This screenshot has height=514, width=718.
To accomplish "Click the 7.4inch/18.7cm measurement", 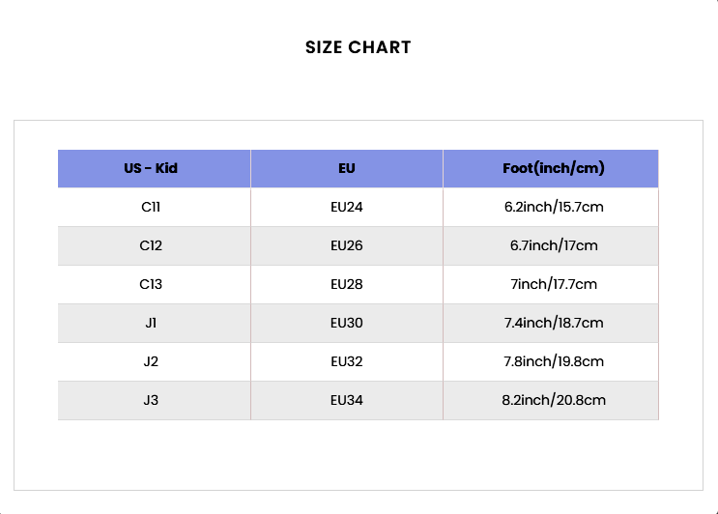I will click(x=554, y=323).
